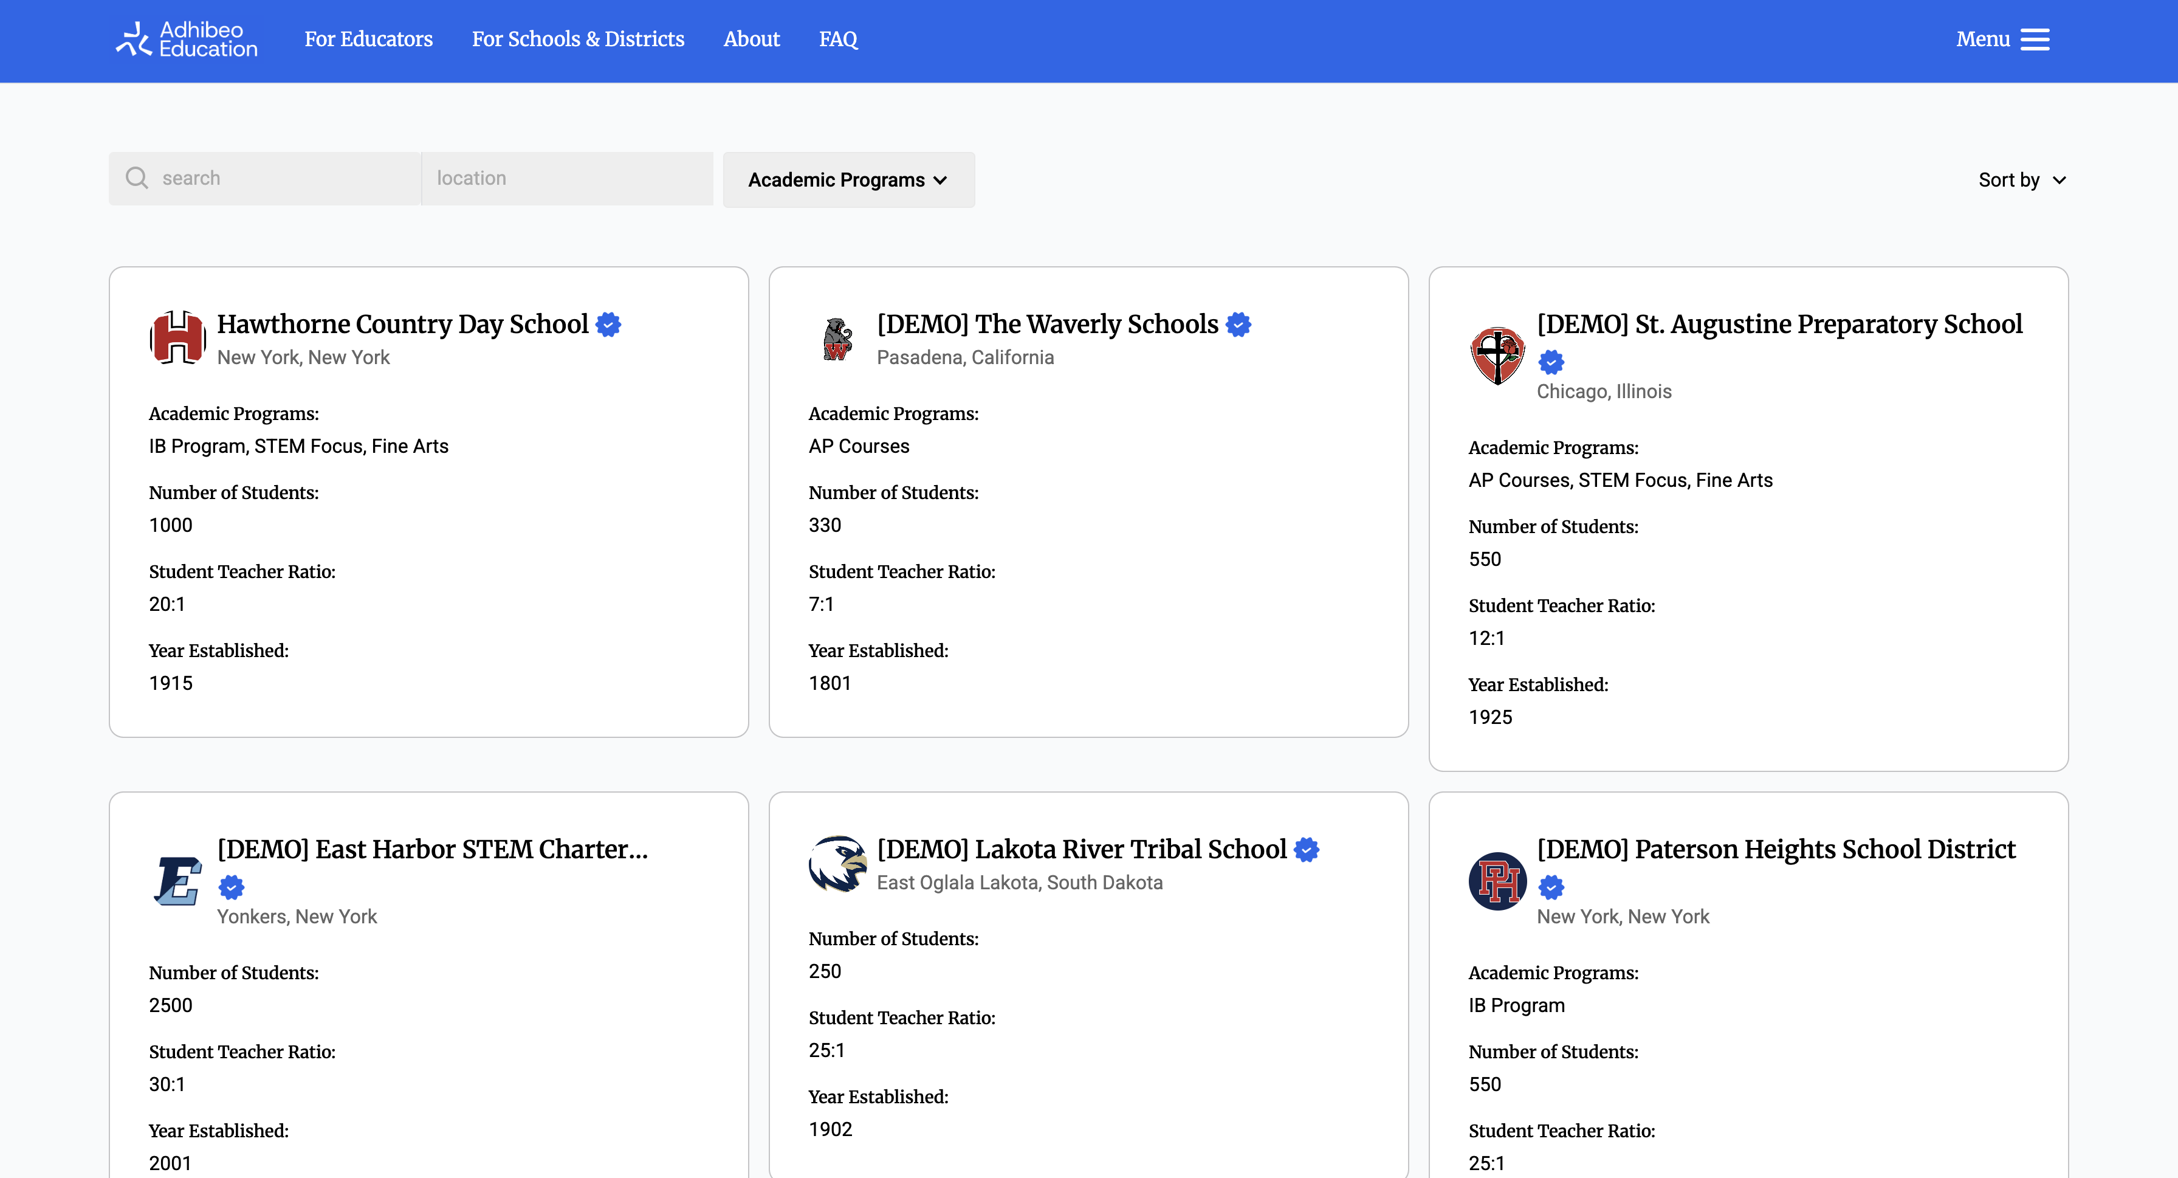Click The Waverly Schools mascot logo
2178x1178 pixels.
coord(837,338)
